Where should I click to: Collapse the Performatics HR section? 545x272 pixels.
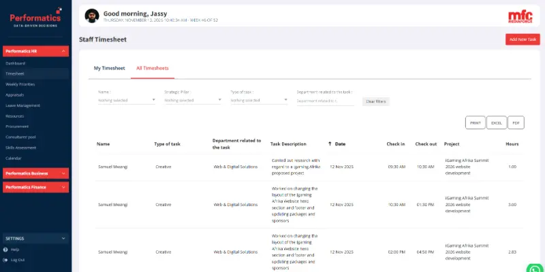click(x=64, y=51)
